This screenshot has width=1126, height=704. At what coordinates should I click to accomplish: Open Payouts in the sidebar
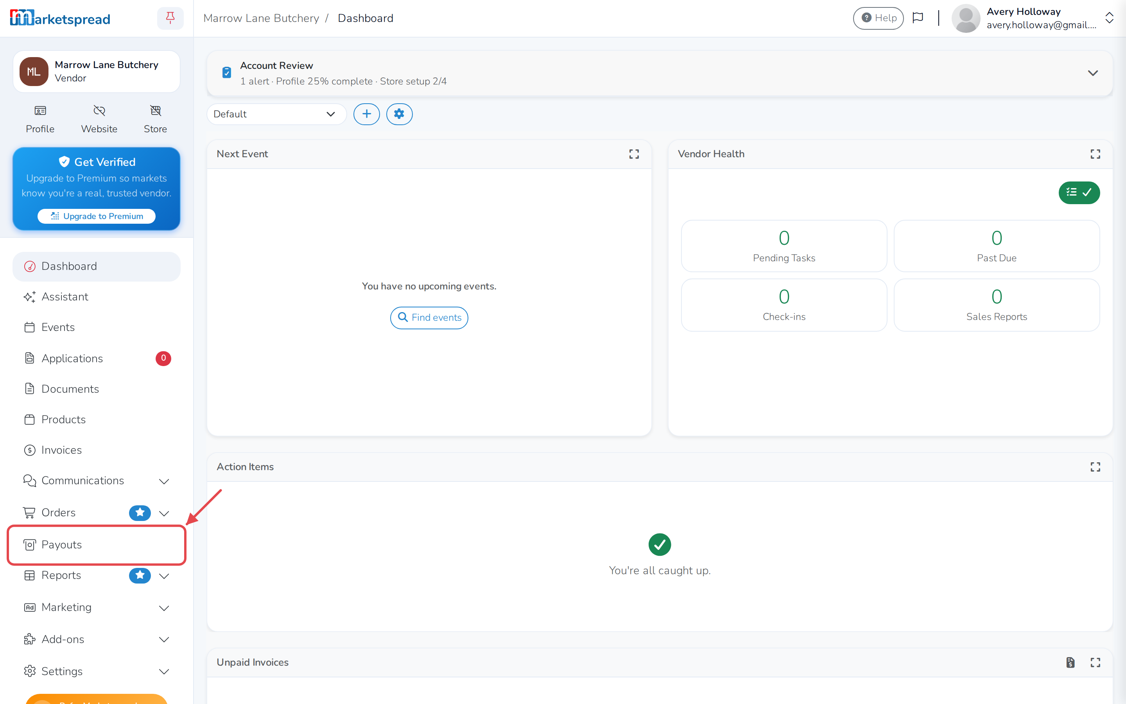96,545
